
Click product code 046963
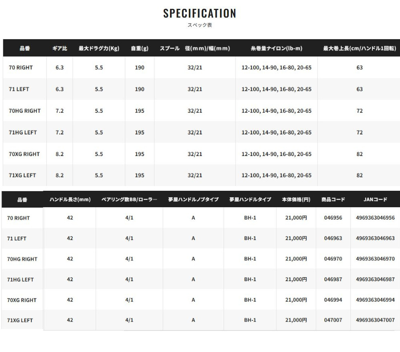333,238
